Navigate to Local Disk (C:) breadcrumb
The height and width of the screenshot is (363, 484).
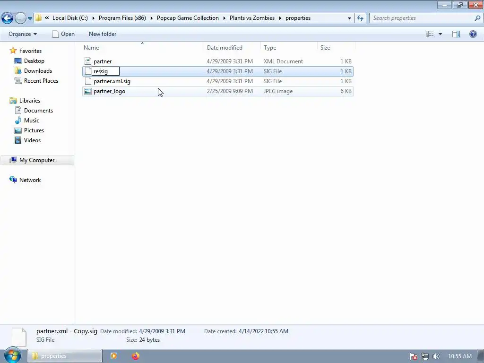coord(70,18)
